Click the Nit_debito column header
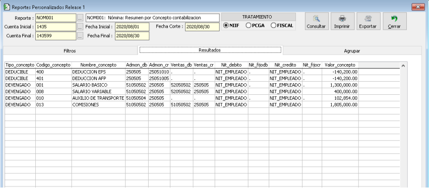 231,65
